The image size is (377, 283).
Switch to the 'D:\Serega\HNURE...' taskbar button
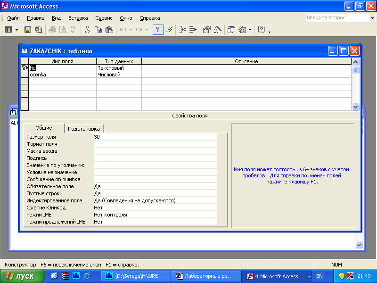pos(136,276)
